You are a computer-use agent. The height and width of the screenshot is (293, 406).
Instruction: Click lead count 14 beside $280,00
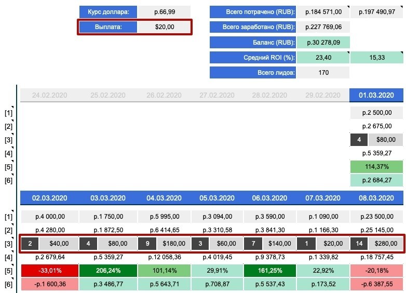click(359, 244)
